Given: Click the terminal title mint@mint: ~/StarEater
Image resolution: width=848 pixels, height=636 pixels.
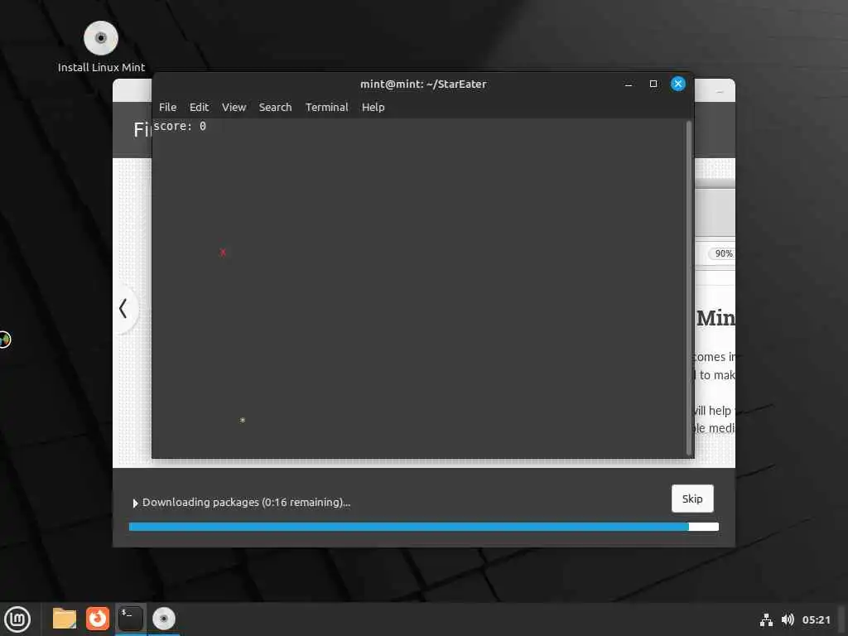Looking at the screenshot, I should (x=423, y=84).
